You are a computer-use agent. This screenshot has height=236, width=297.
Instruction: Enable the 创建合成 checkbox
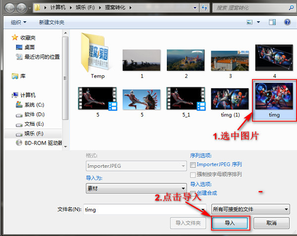coord(193,193)
